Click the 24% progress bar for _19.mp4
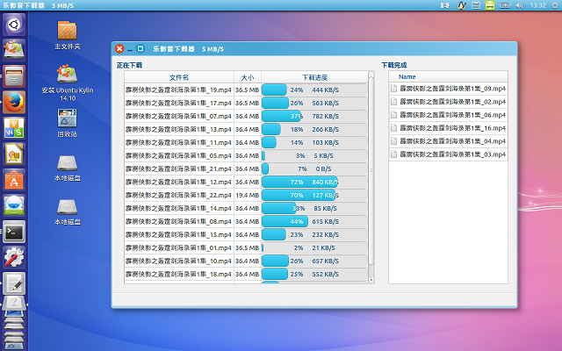This screenshot has height=351, width=562. [x=314, y=90]
